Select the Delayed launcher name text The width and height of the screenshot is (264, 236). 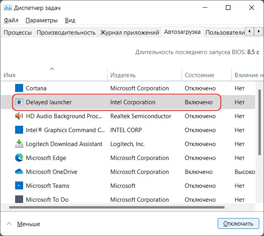point(49,102)
